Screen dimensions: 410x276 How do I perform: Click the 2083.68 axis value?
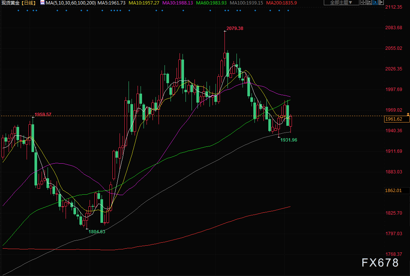(x=394, y=27)
